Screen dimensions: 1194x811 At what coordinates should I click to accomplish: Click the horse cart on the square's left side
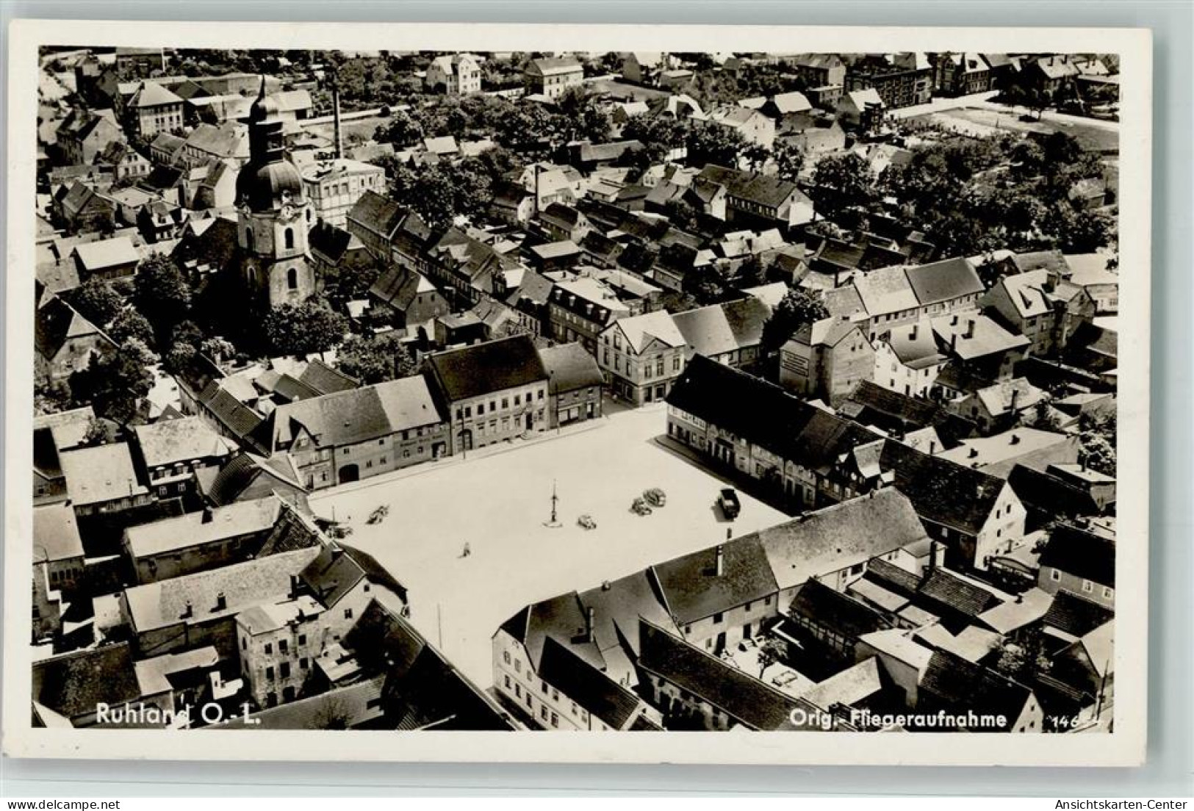379,512
